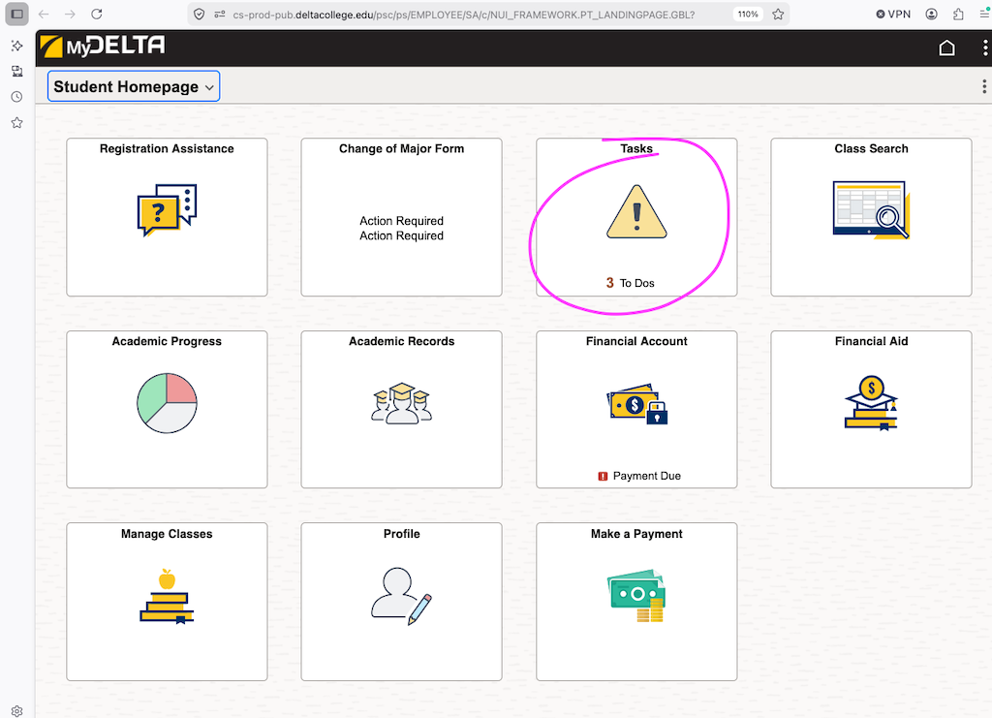Click the Financial Account tile title
This screenshot has height=718, width=992.
pos(636,341)
